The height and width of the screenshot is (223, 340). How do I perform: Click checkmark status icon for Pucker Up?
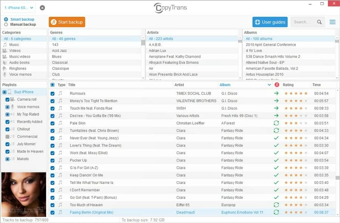coord(276,160)
